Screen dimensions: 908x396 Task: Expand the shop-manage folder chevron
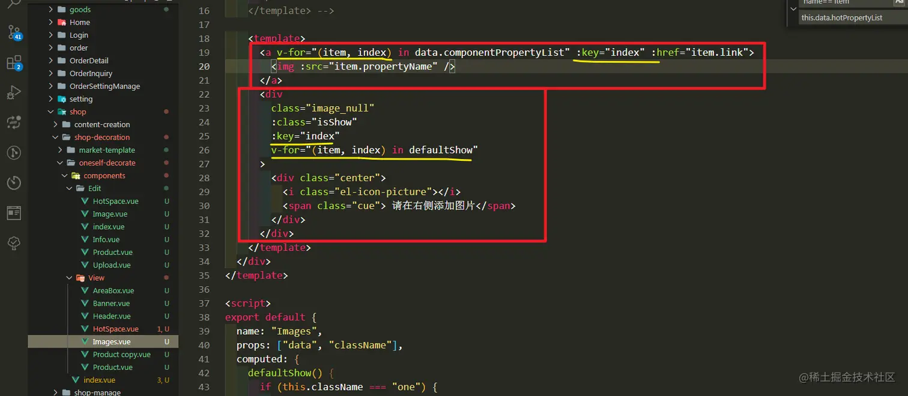(56, 392)
